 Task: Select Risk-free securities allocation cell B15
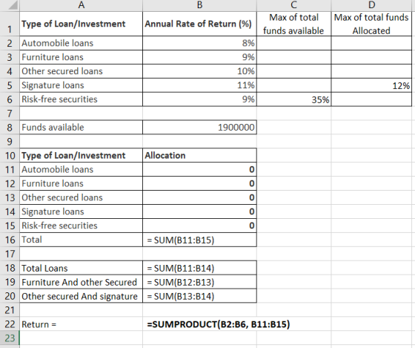coord(199,226)
